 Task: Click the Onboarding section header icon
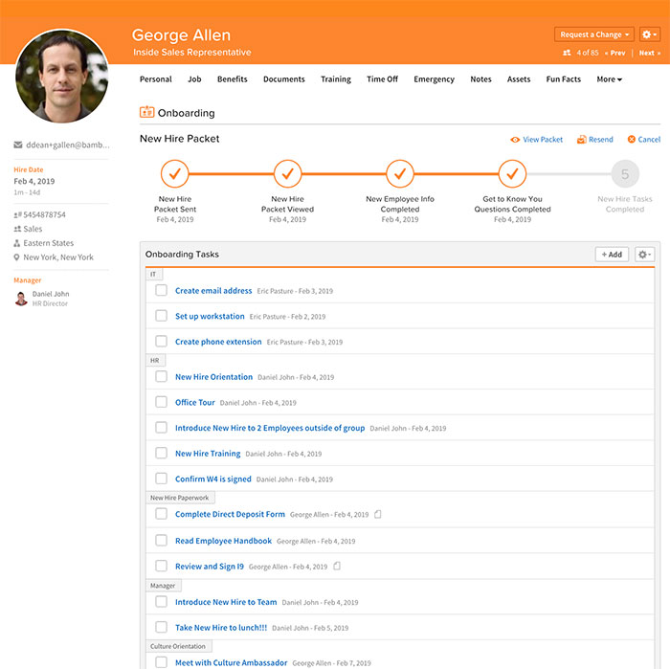pos(146,113)
